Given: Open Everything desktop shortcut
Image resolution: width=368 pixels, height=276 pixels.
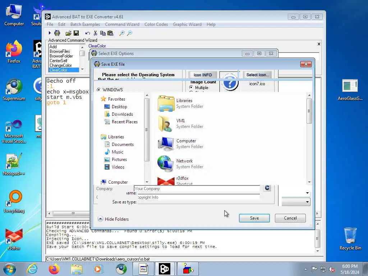Looking at the screenshot, I should click(x=14, y=201).
